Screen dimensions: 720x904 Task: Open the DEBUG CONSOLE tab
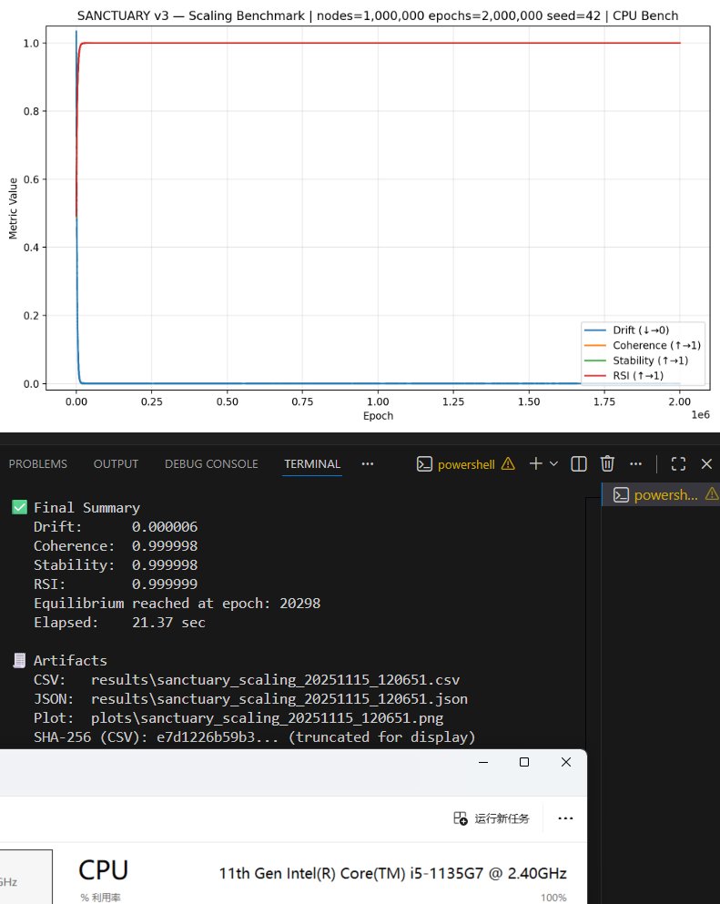point(211,464)
